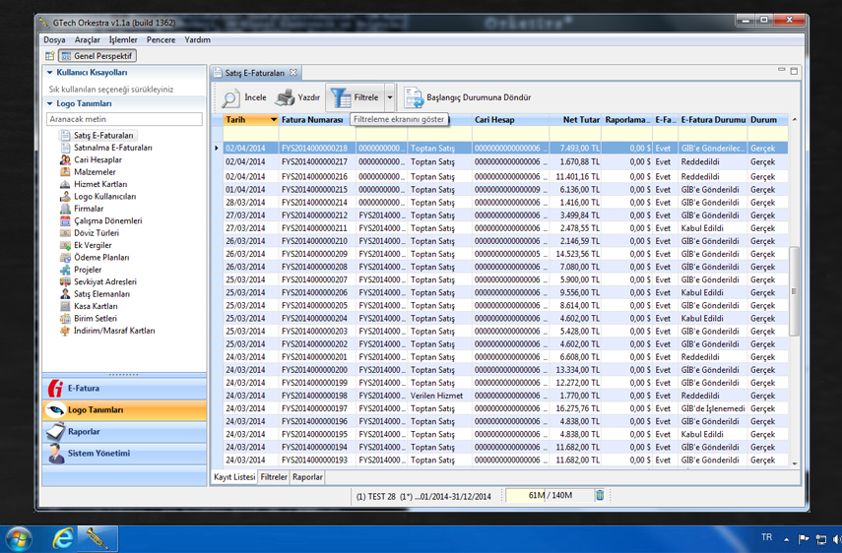Viewport: 842px width, 553px height.
Task: Click GTech Orkestra taskbar icon
Action: pos(97,538)
